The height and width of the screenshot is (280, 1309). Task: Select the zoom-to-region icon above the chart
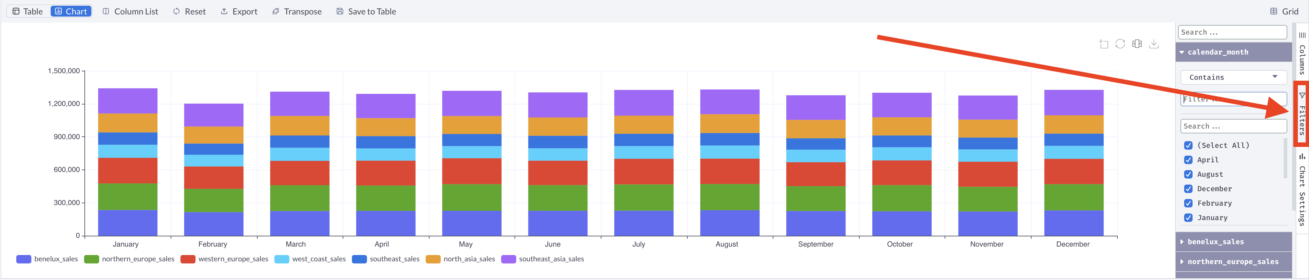click(1104, 44)
